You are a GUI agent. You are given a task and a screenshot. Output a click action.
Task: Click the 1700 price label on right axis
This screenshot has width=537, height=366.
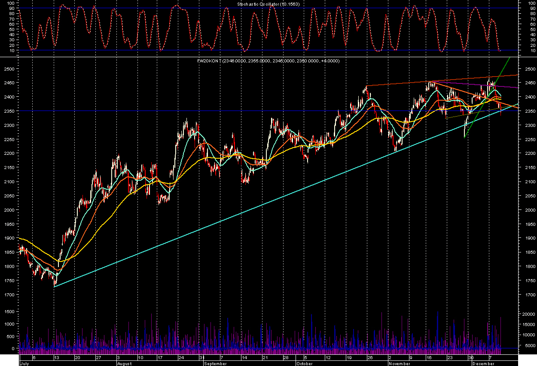coord(527,295)
